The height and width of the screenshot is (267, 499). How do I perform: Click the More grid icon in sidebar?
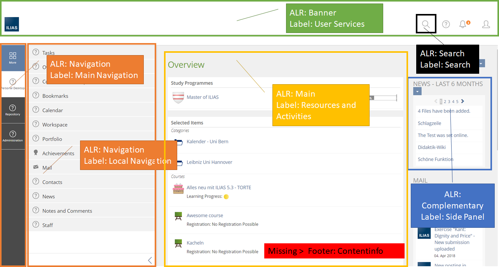(13, 57)
